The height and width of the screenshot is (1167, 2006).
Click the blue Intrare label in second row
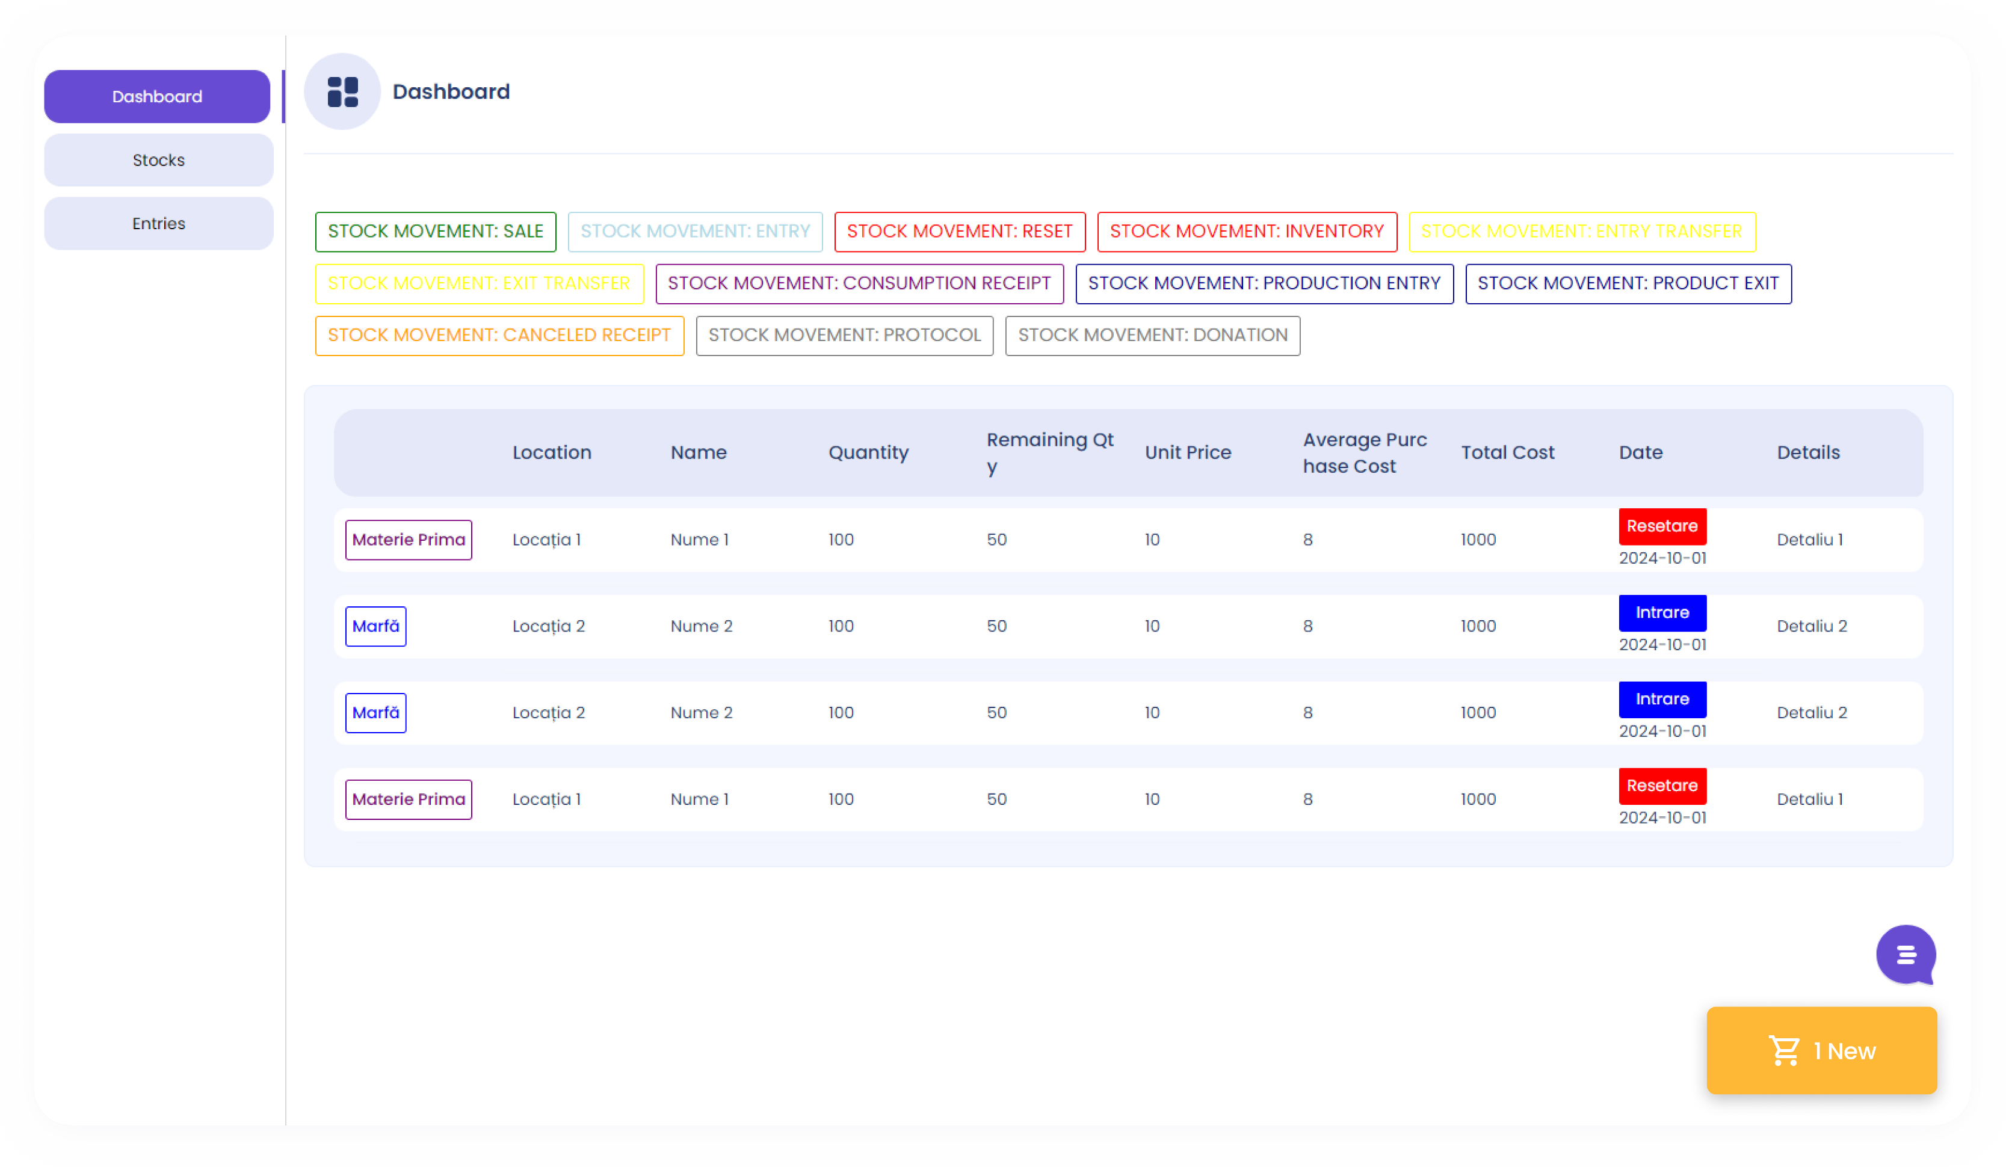pos(1661,612)
